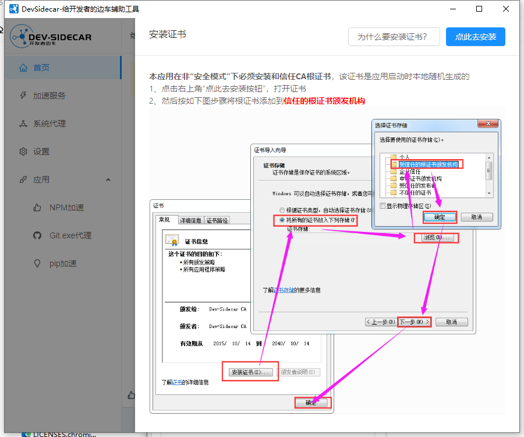This screenshot has height=437, width=524.
Task: Open 为什么要安装证书? explanation
Action: [x=394, y=37]
